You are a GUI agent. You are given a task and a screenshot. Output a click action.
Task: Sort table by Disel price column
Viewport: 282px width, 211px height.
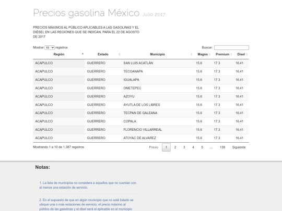coord(241,54)
